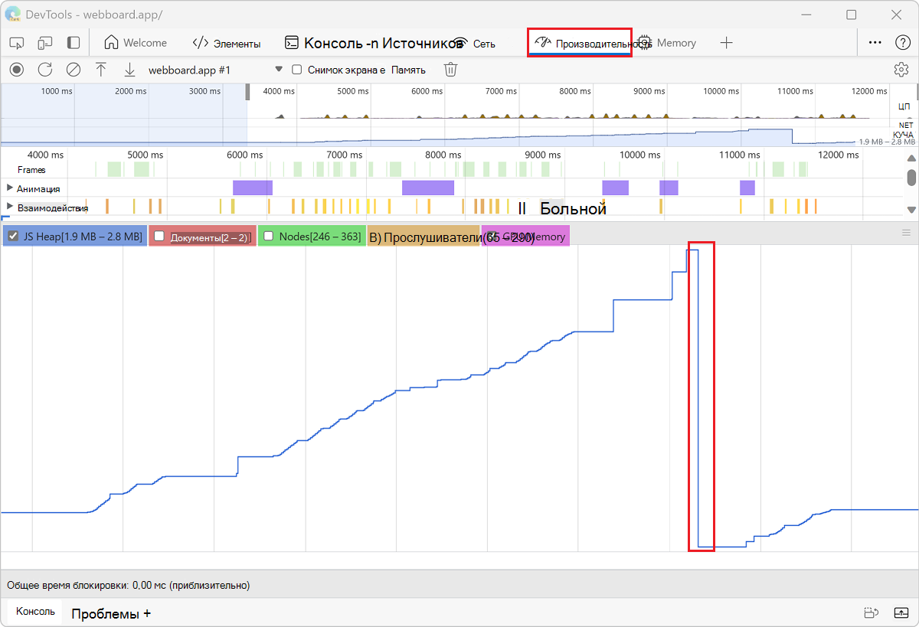The image size is (919, 627).
Task: Click the chip icon of the Memory tab
Action: 644,43
